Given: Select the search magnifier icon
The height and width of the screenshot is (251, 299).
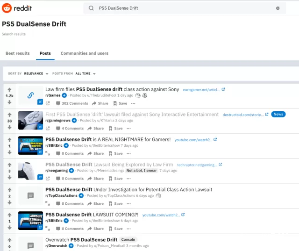Looking at the screenshot, I should [91, 8].
